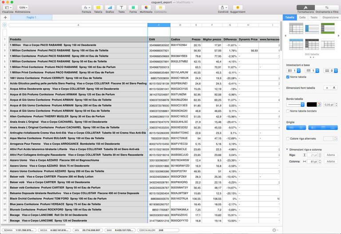Open footer rows count dropdown

pos(330,71)
